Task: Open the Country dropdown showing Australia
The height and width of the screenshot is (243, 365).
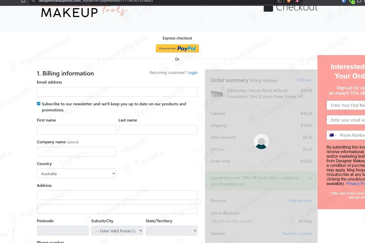Action: [x=76, y=174]
